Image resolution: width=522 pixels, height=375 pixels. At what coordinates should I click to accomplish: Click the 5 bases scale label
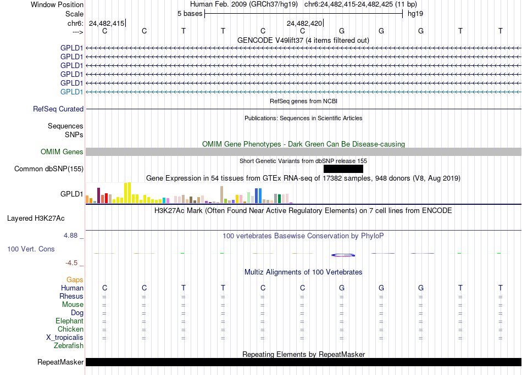tap(190, 14)
